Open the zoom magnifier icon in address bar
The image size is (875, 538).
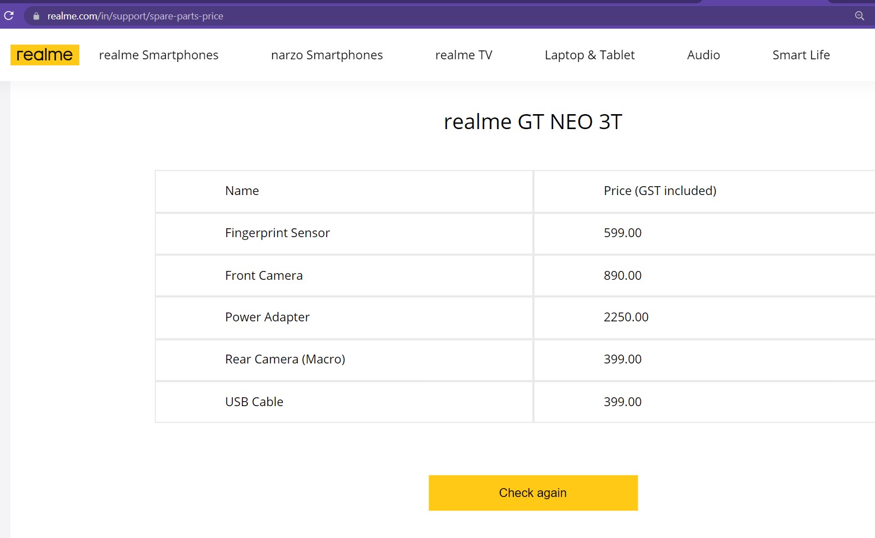click(x=859, y=16)
